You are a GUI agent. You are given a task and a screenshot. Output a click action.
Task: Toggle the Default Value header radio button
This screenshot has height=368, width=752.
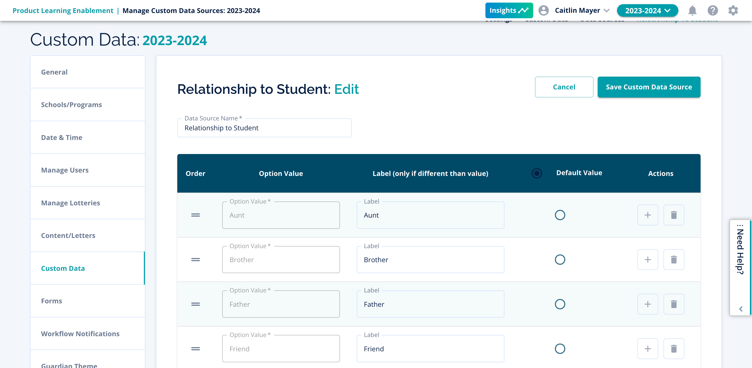(x=537, y=173)
